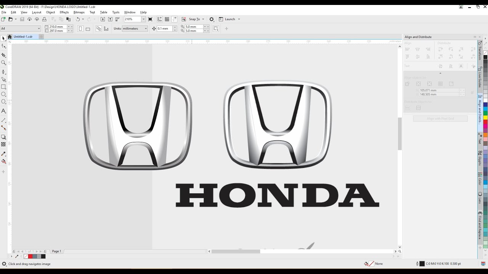Collapse the Align and Distribute docker
The image size is (488, 274).
coord(475,37)
